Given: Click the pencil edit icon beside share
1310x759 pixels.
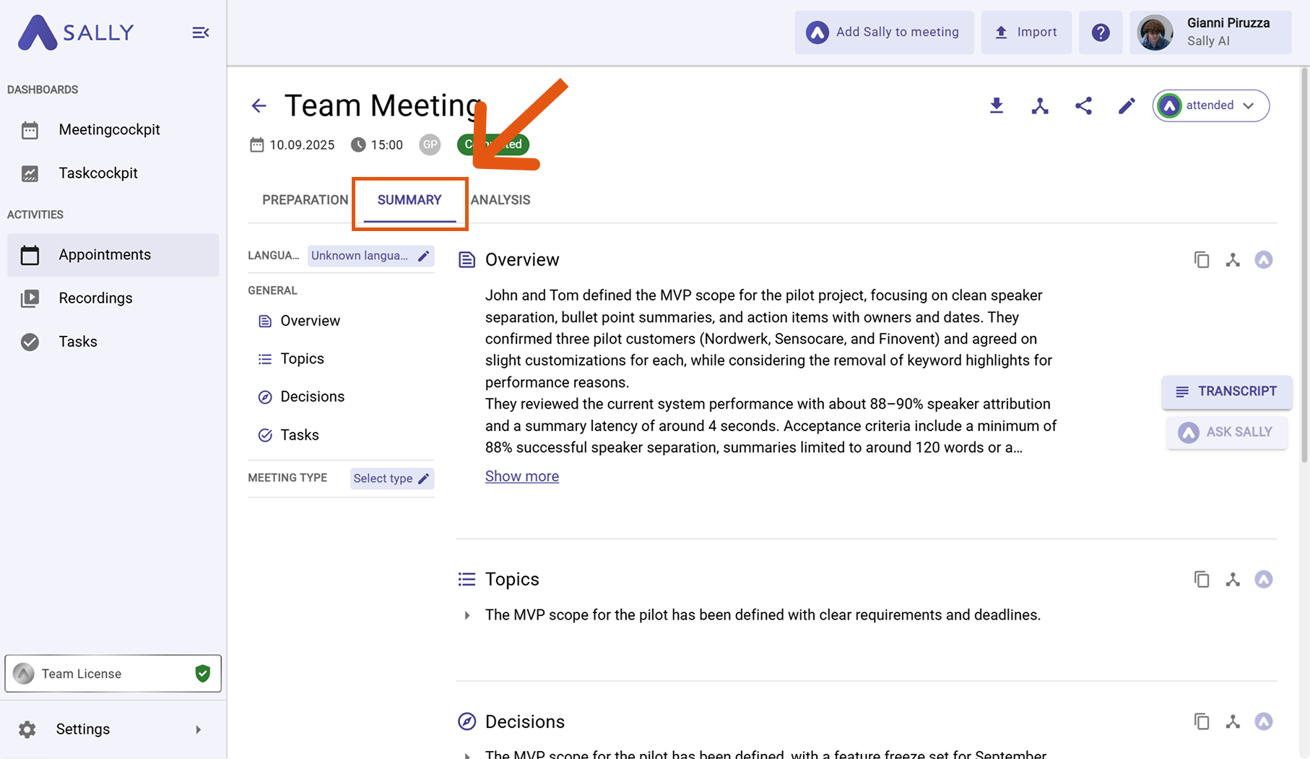Looking at the screenshot, I should (1127, 106).
